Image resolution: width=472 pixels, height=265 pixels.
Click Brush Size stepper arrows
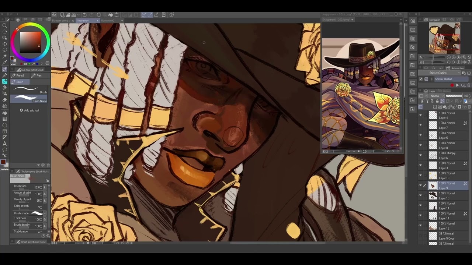pos(41,187)
